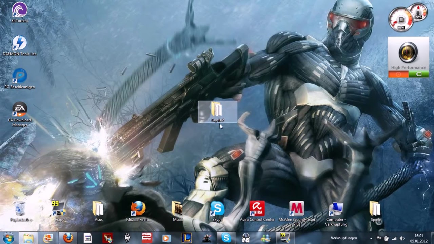Open Action Center flag tray icon
Screen dimensions: 434x244
tap(379, 238)
